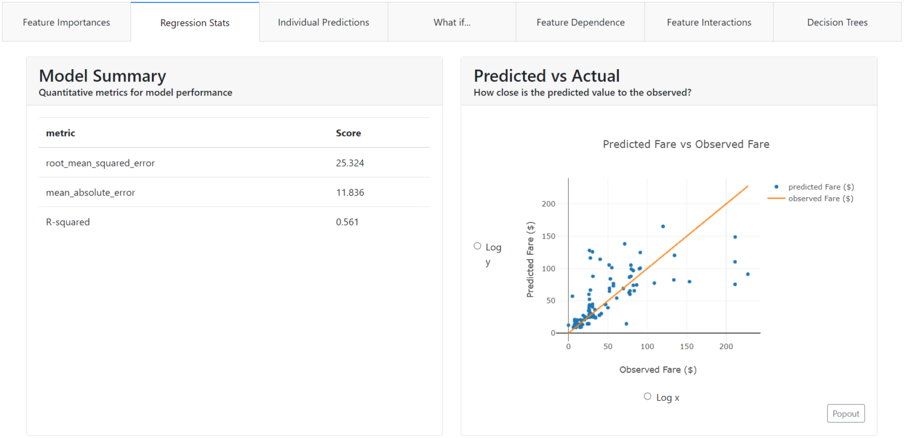Select the What if... tab
907x438 pixels.
coord(452,22)
